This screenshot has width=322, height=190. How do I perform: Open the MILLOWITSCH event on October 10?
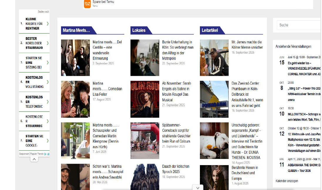click(x=304, y=114)
